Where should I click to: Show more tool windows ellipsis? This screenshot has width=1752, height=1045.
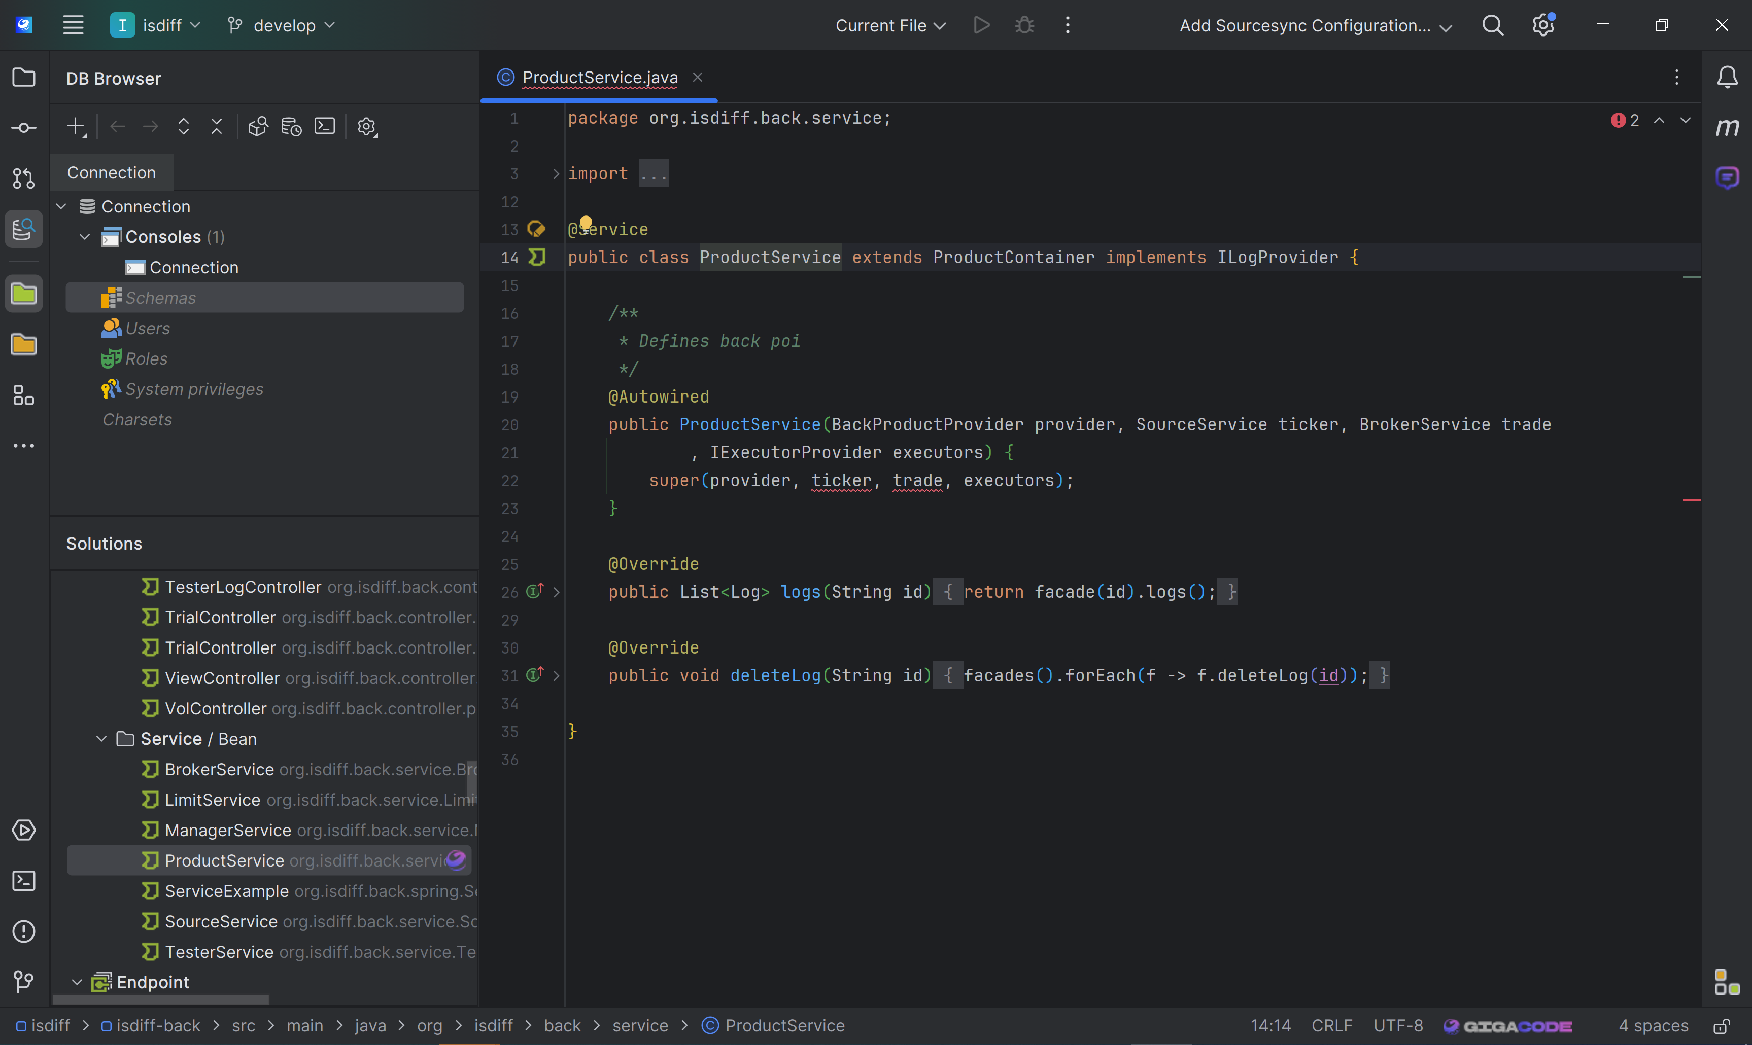pos(24,446)
